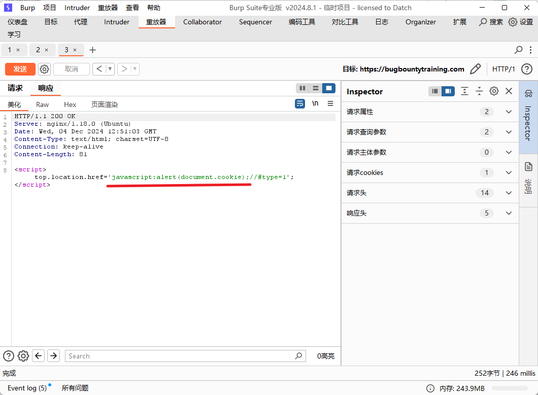Edit target with the pencil icon
The height and width of the screenshot is (395, 538).
tap(475, 69)
